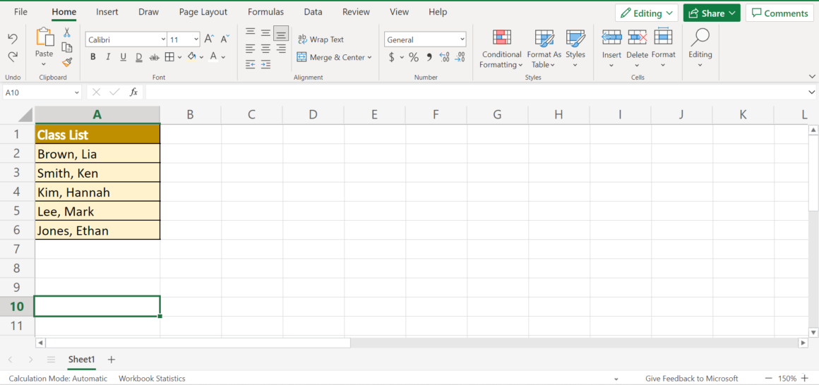The height and width of the screenshot is (385, 819).
Task: Toggle underline formatting
Action: point(124,57)
